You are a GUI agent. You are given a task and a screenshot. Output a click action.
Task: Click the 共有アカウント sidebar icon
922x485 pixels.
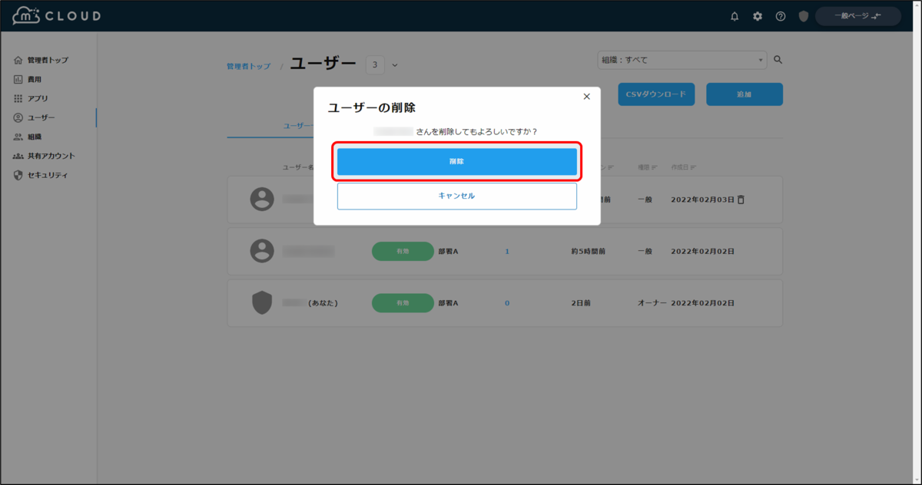point(17,155)
